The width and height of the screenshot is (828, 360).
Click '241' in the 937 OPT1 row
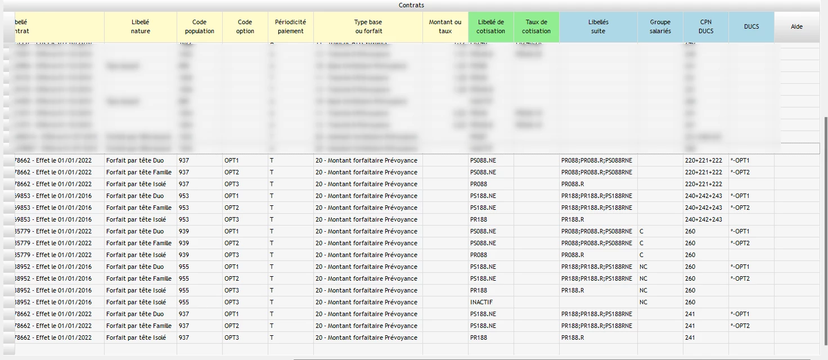tap(690, 314)
